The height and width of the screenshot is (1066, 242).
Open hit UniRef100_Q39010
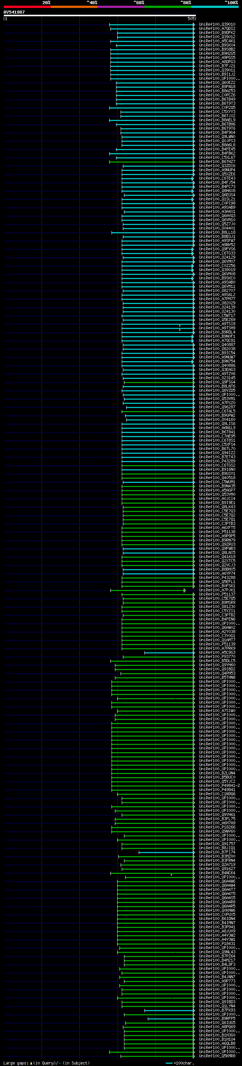(217, 25)
